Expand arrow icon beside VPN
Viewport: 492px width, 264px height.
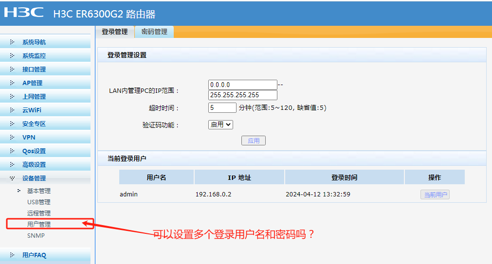point(12,137)
